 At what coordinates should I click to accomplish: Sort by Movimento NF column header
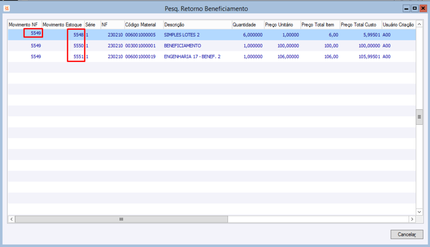click(25, 25)
